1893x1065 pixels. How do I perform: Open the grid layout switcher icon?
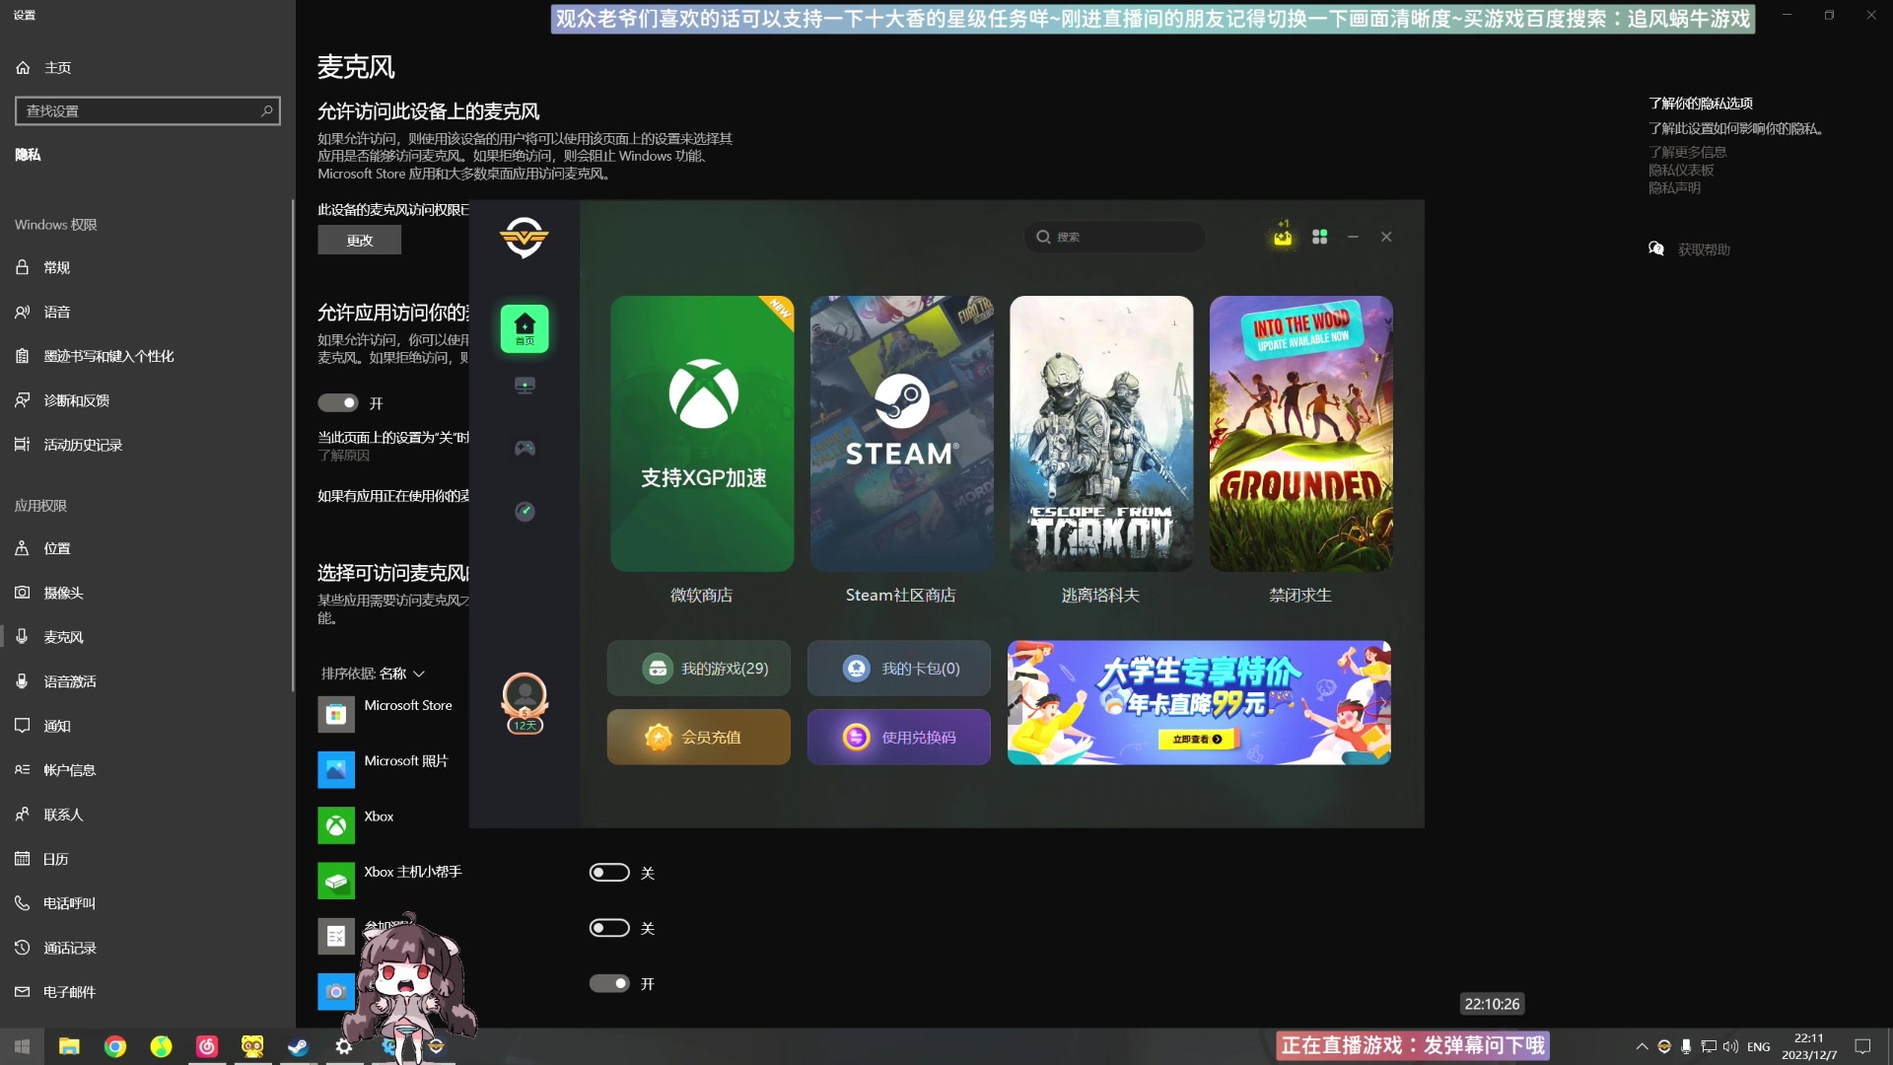click(x=1319, y=237)
